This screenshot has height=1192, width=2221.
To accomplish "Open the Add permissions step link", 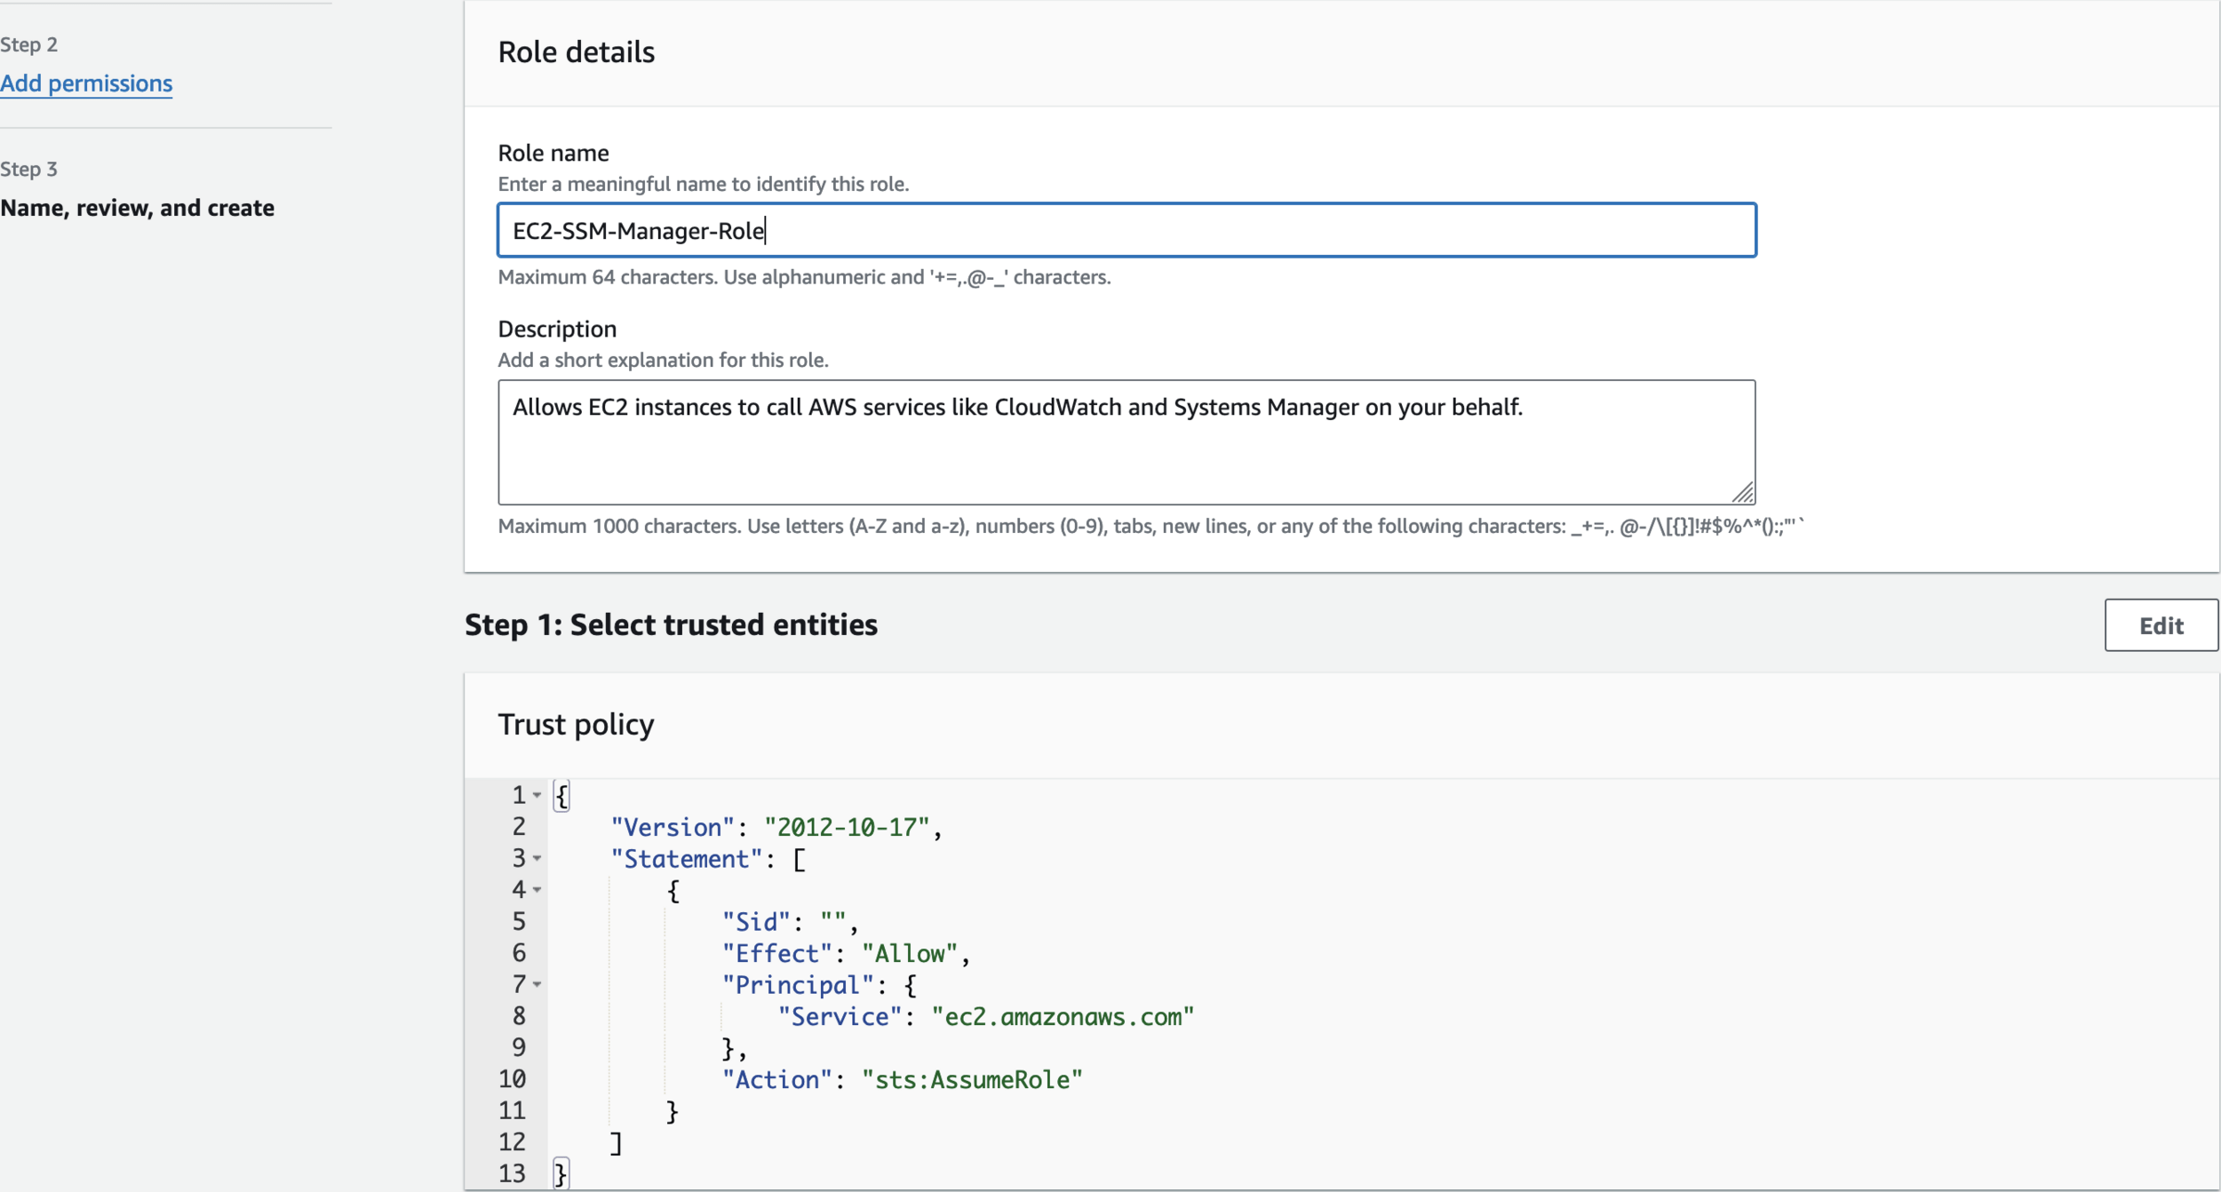I will (86, 83).
